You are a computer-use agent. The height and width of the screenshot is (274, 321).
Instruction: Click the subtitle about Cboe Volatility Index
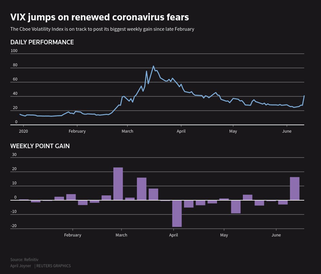pyautogui.click(x=102, y=29)
